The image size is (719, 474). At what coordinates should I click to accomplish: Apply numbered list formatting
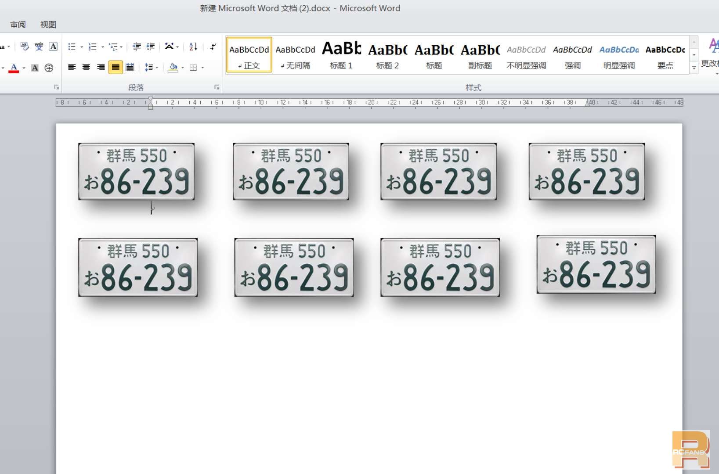pos(92,47)
